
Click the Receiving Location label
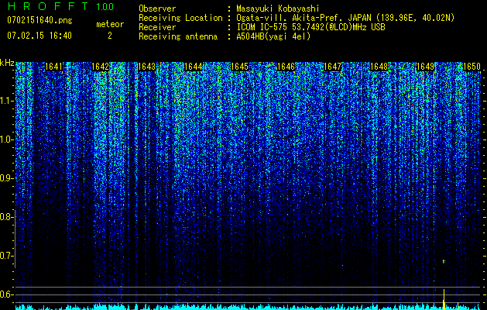180,18
